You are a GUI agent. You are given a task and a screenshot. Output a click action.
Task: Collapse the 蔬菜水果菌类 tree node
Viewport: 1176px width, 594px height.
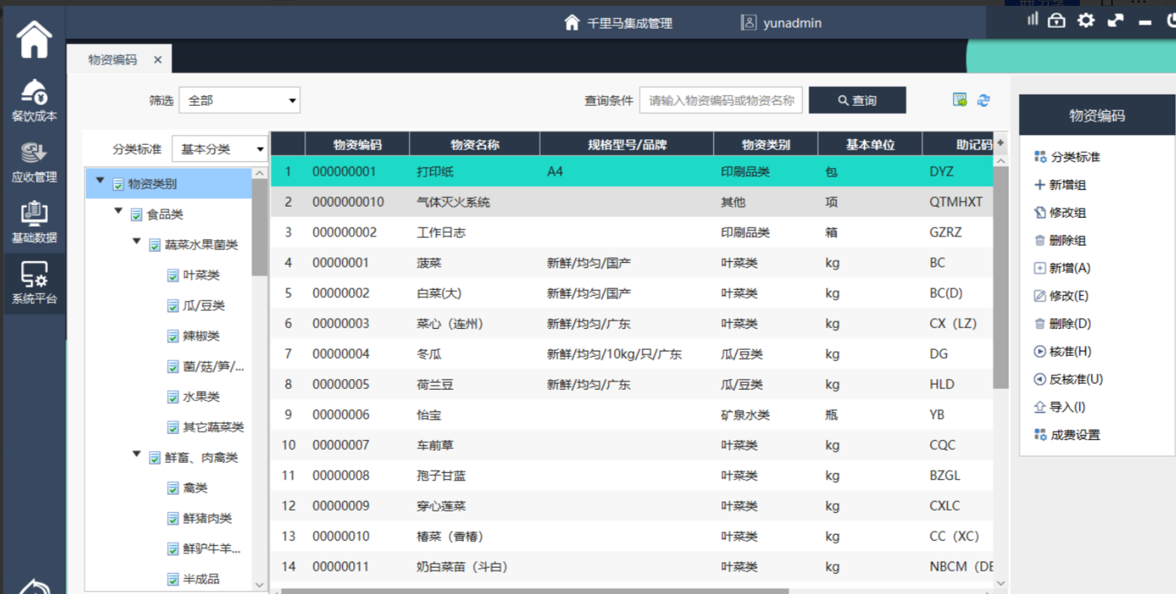(x=137, y=242)
